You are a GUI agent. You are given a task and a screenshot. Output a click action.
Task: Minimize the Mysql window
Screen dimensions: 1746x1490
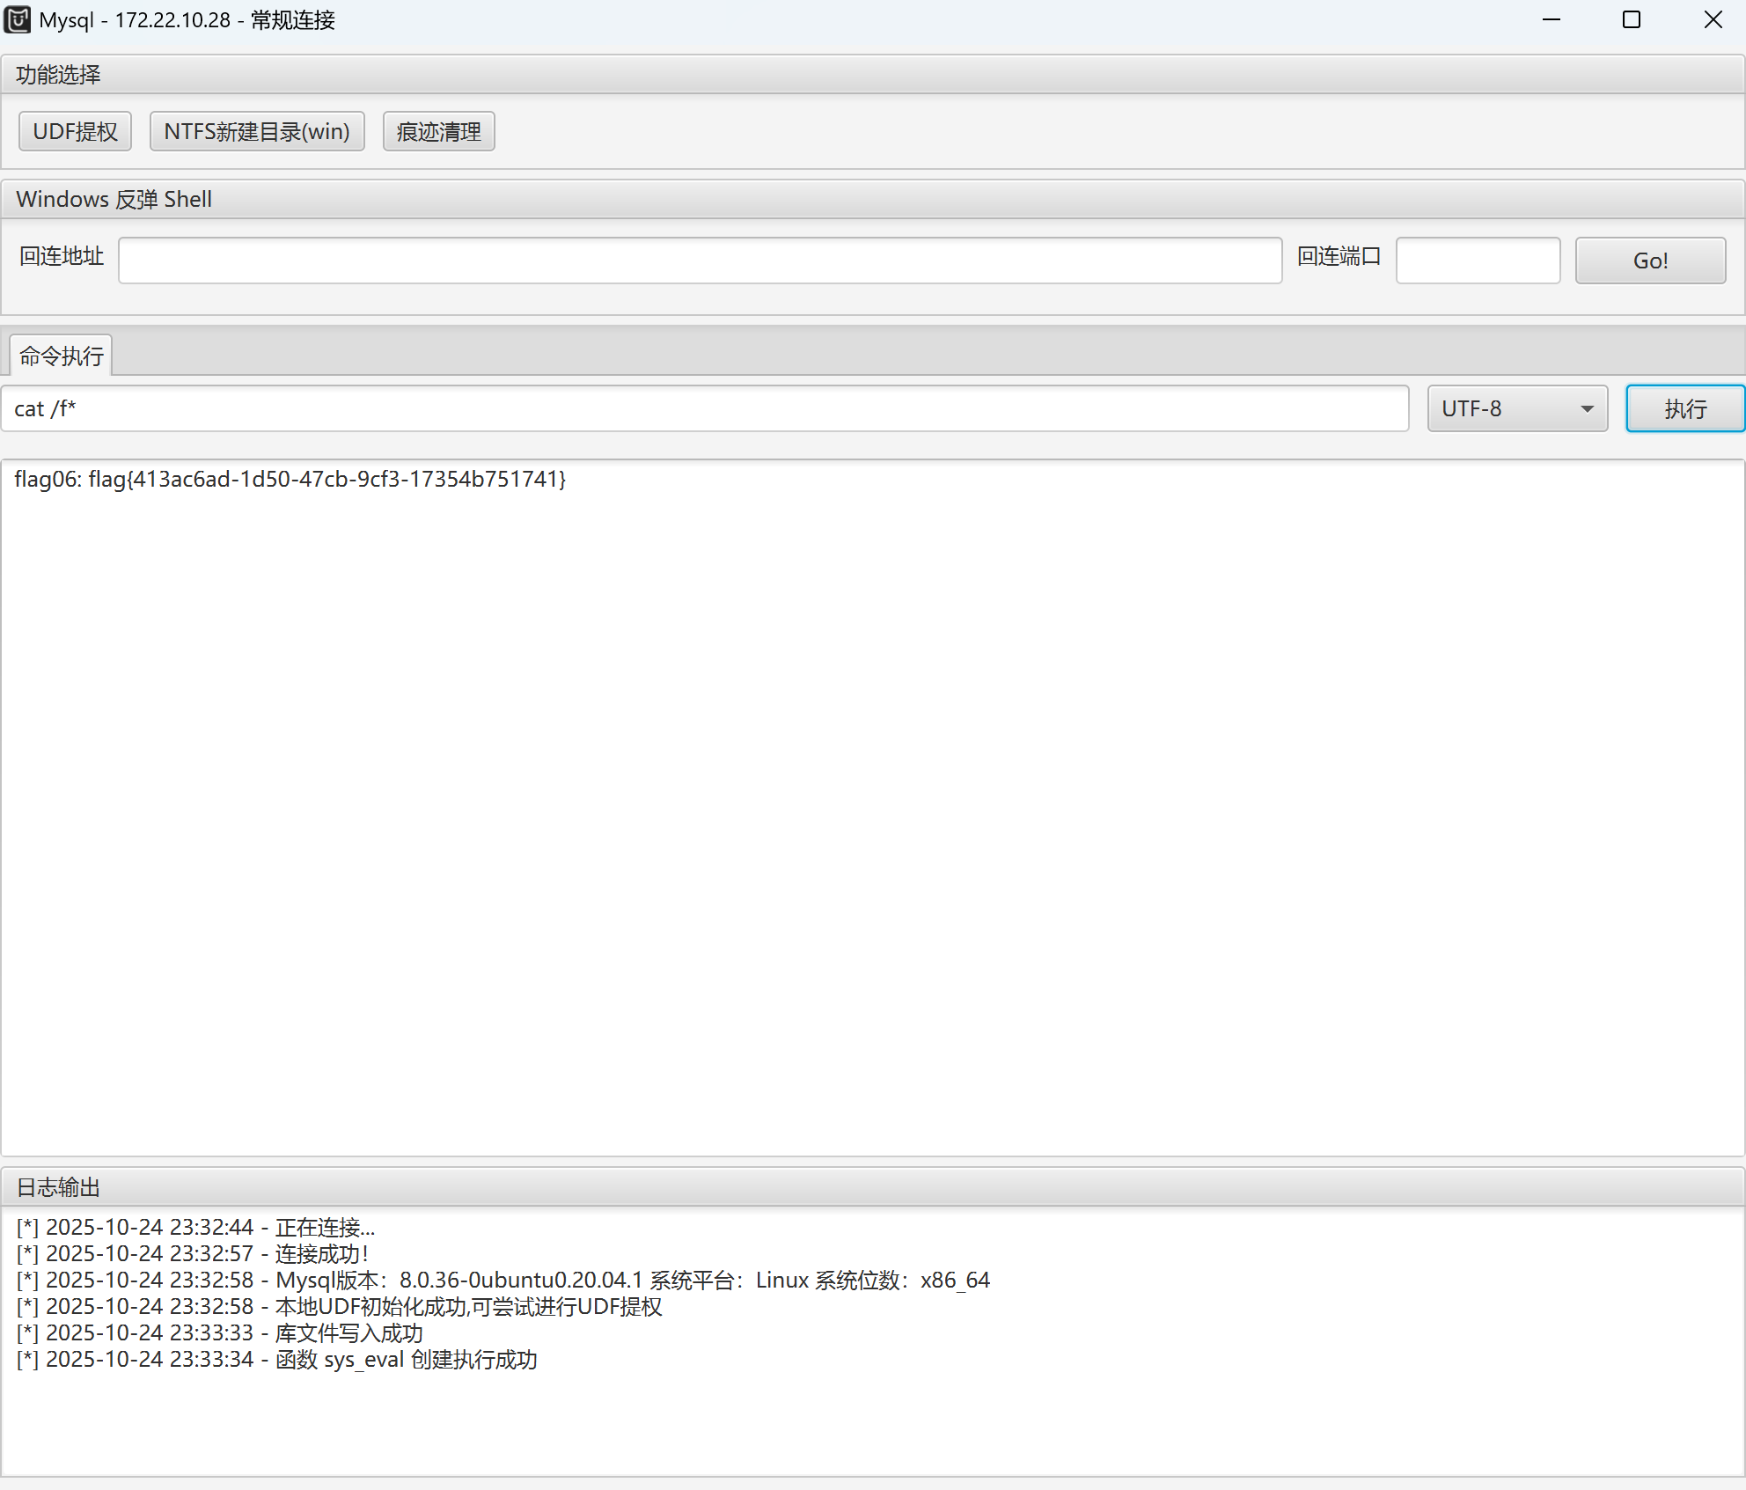point(1551,19)
